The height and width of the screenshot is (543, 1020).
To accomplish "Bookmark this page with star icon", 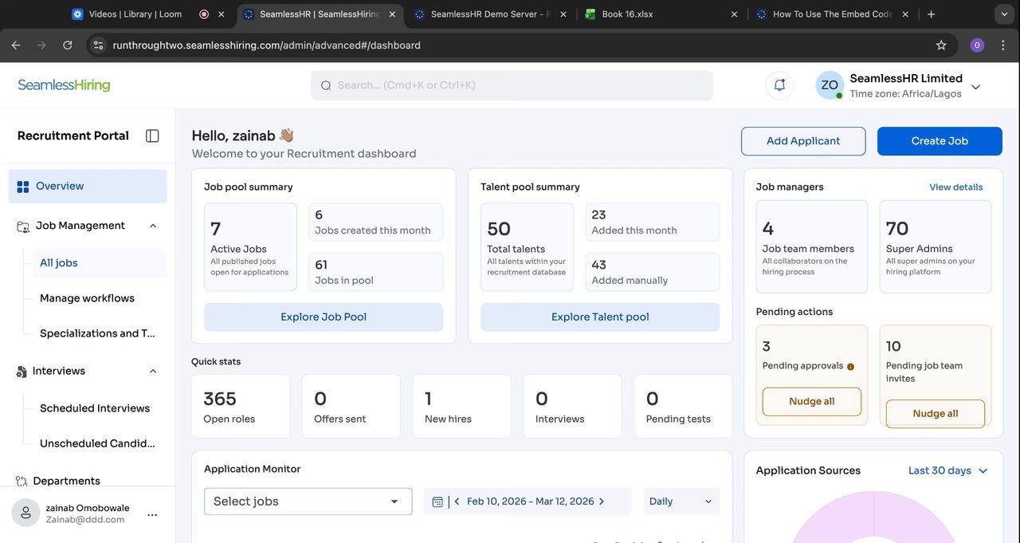I will 941,45.
